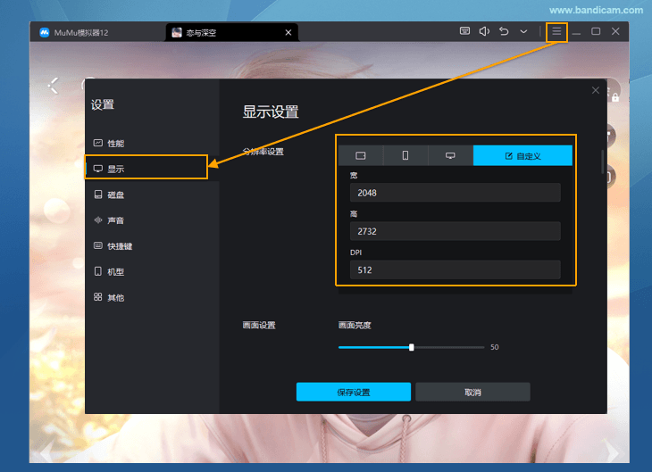
Task: Open the MuMu hamburger menu
Action: (x=556, y=31)
